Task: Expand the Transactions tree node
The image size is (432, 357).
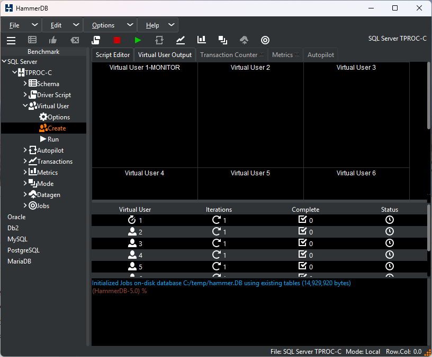Action: [x=25, y=161]
